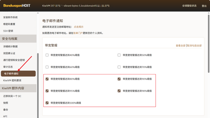Expand the KiwiVM 额外内容 sidebar section
This screenshot has width=210, height=118.
(18, 88)
